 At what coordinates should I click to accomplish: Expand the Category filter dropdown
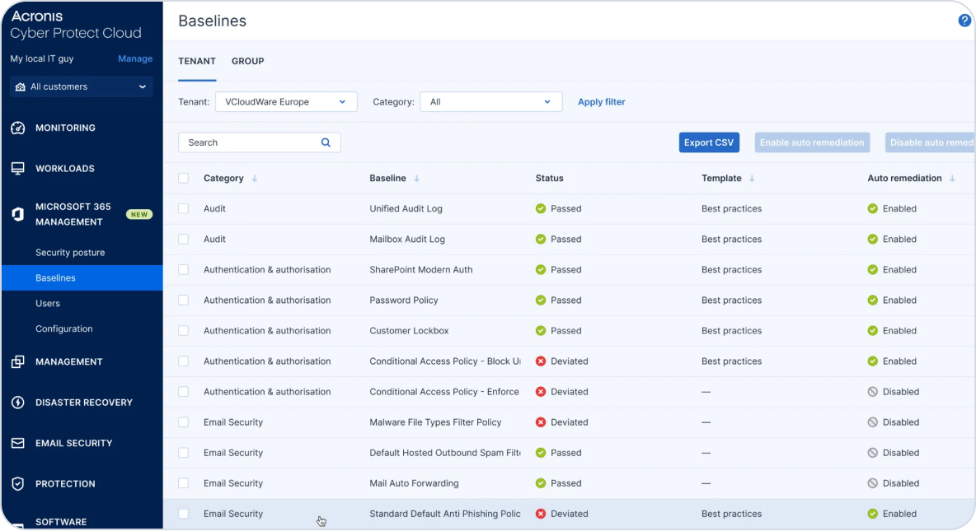pos(490,102)
